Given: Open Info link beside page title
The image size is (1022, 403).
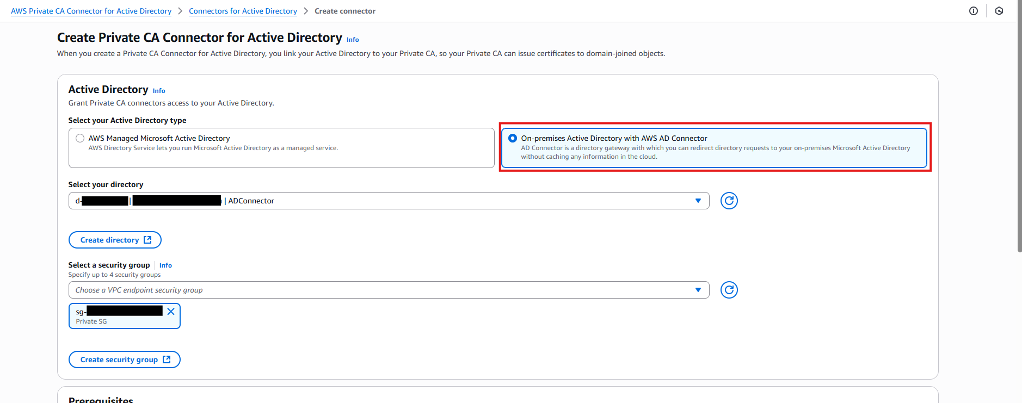Looking at the screenshot, I should [x=353, y=40].
